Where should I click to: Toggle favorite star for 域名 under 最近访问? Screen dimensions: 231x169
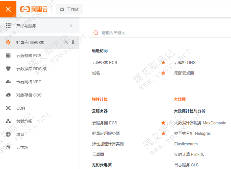click(x=163, y=73)
